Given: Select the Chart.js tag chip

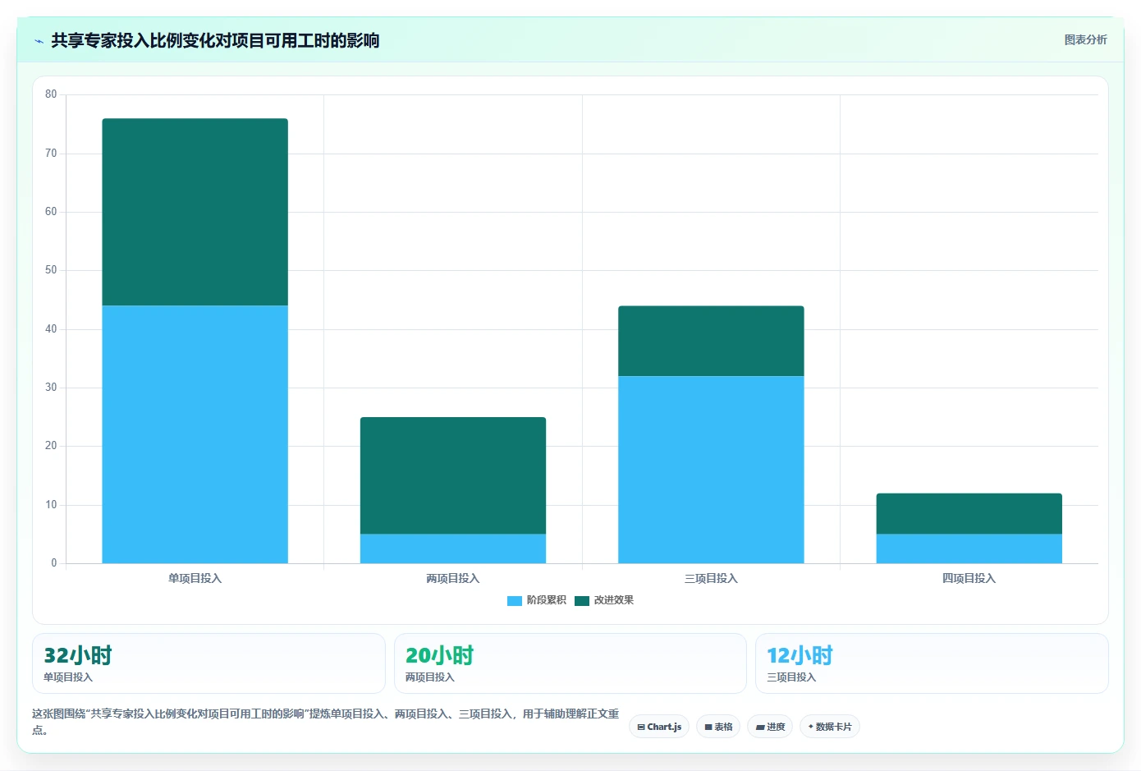Looking at the screenshot, I should (x=659, y=727).
